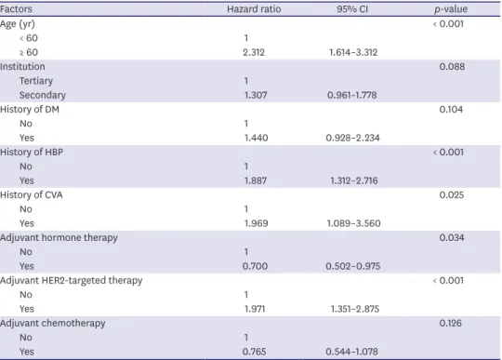Click the 'History of CVA' label
Image resolution: width=502 pixels, height=360 pixels.
point(31,195)
